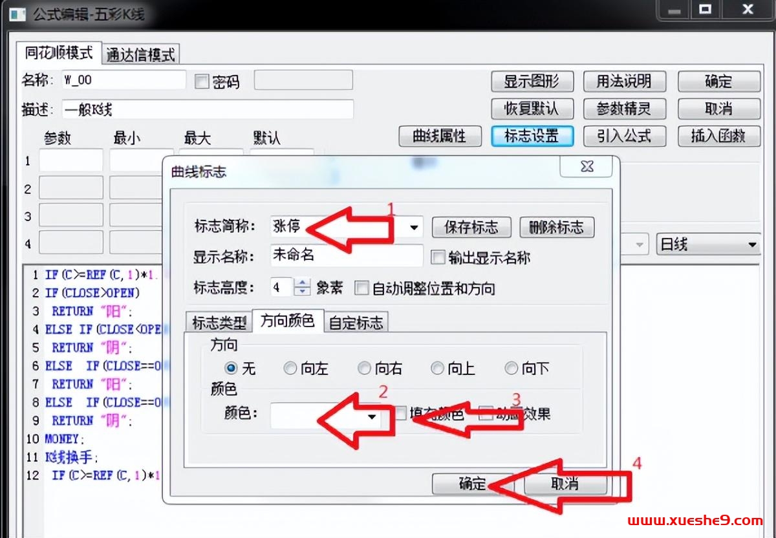This screenshot has width=776, height=538.
Task: Click the 删除标志 button
Action: [x=557, y=227]
